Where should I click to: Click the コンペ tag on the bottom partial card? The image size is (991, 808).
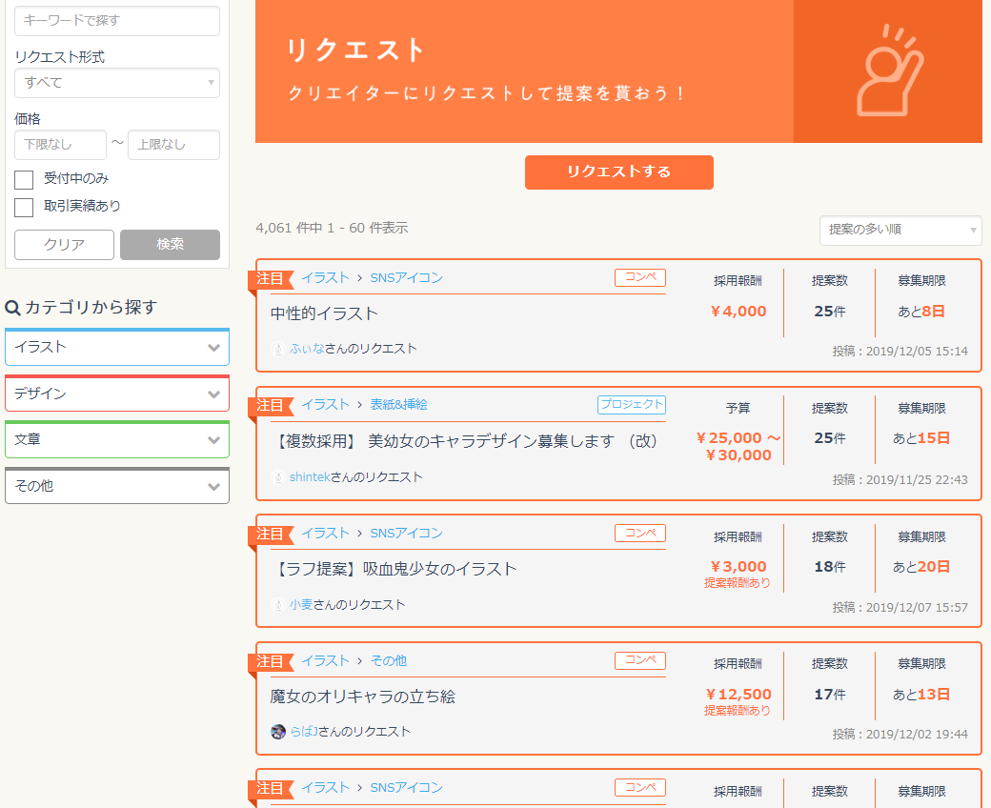[640, 788]
